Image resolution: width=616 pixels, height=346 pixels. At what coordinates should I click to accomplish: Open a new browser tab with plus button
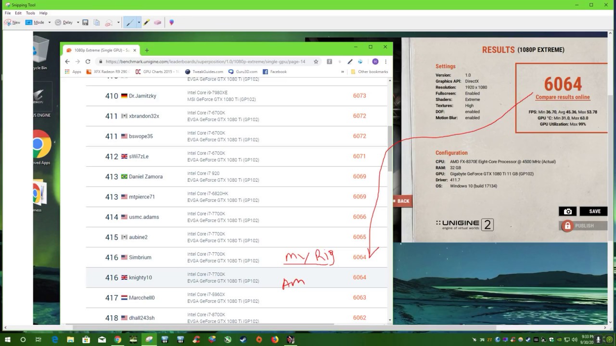click(x=147, y=50)
